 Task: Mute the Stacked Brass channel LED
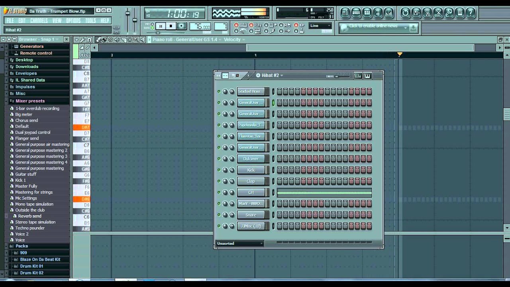[x=219, y=92]
